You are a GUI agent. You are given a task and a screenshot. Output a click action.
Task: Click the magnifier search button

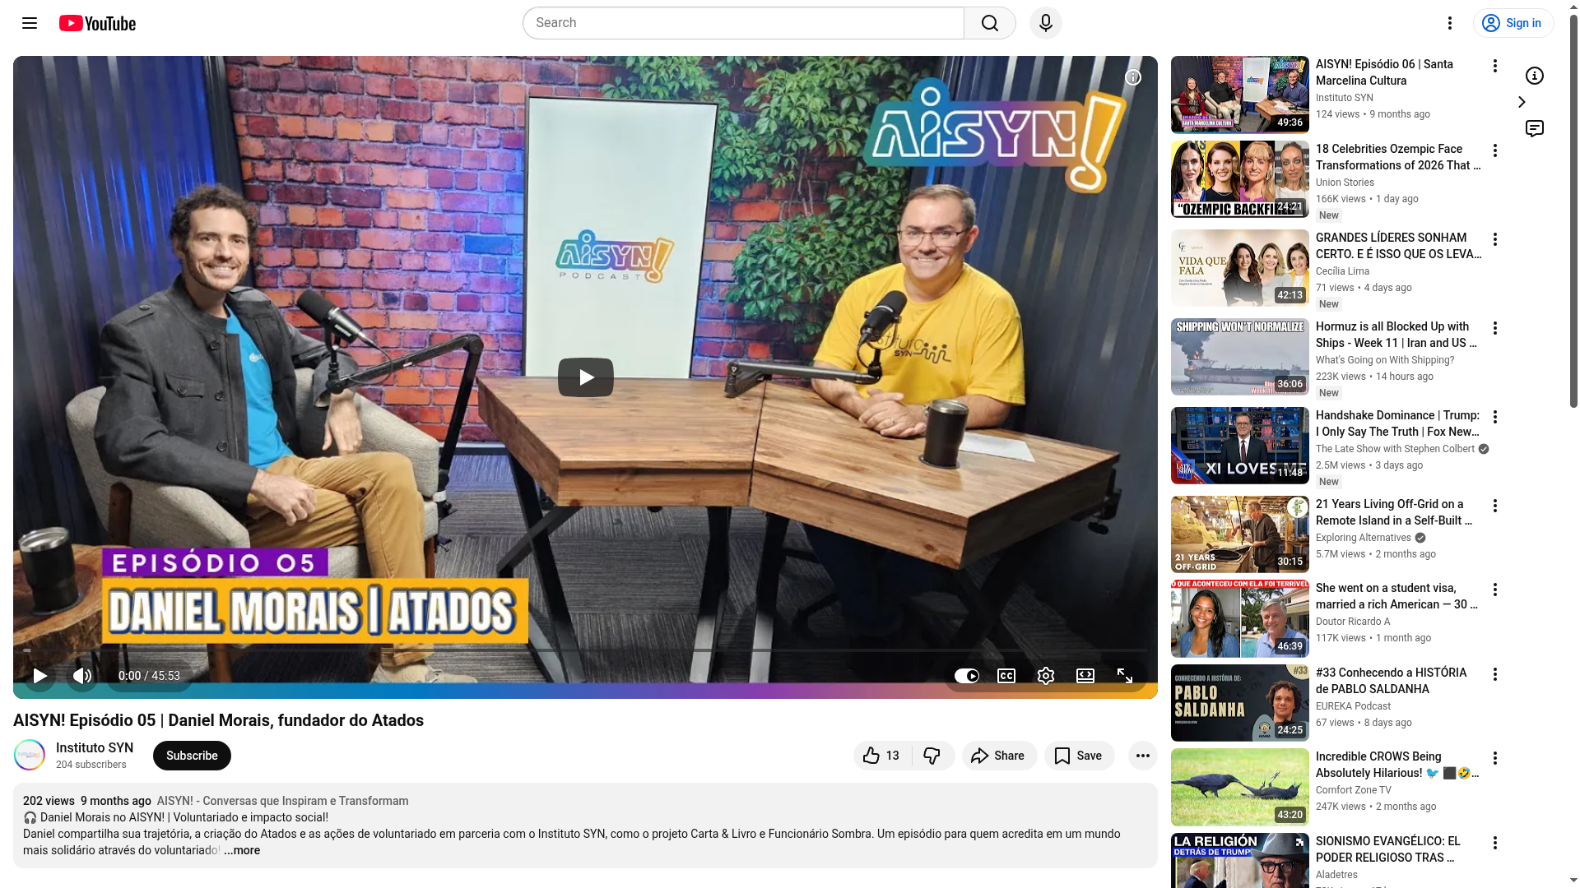click(x=990, y=23)
